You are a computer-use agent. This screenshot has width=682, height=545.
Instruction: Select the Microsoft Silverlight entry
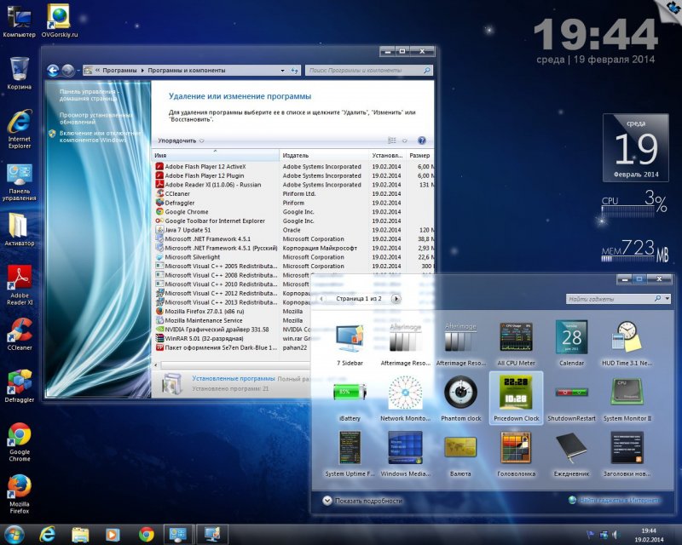point(293,257)
